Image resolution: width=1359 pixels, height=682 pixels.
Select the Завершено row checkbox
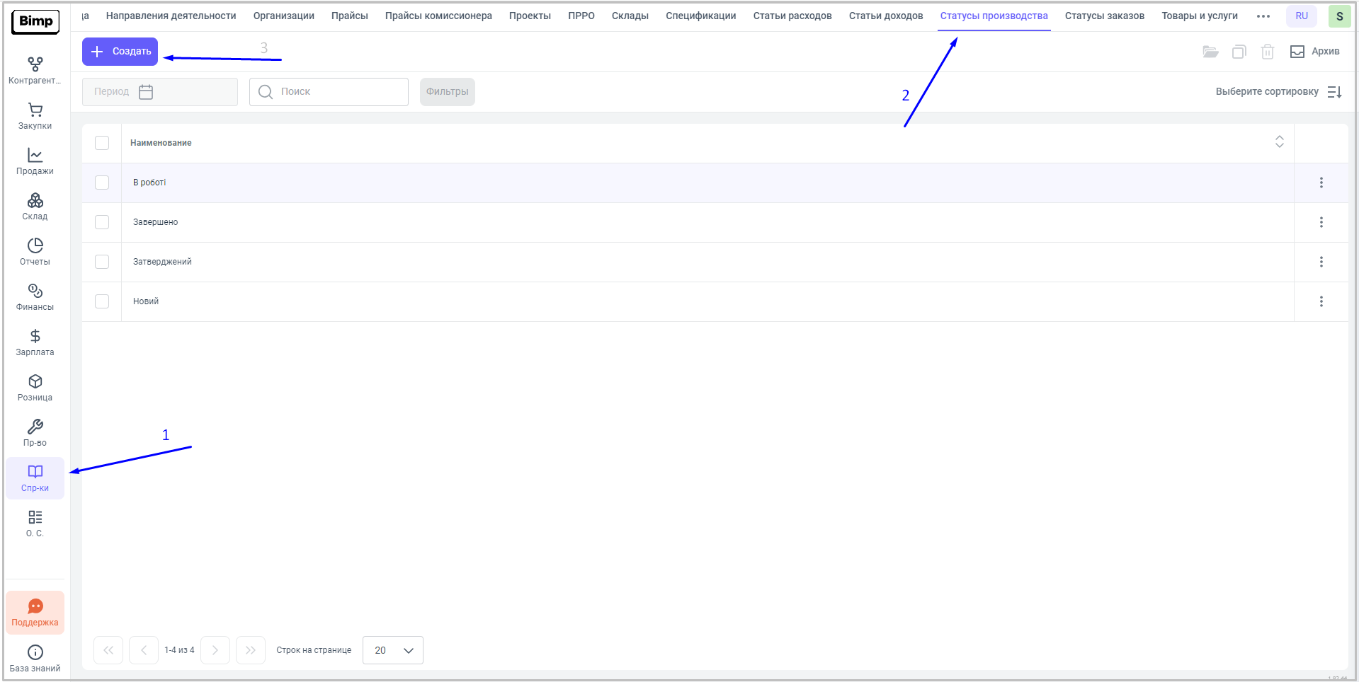(x=102, y=222)
